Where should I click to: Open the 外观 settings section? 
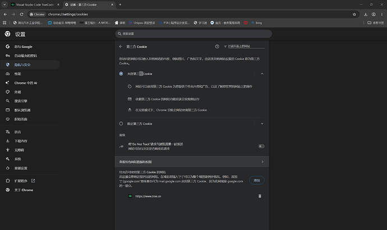pyautogui.click(x=30, y=92)
